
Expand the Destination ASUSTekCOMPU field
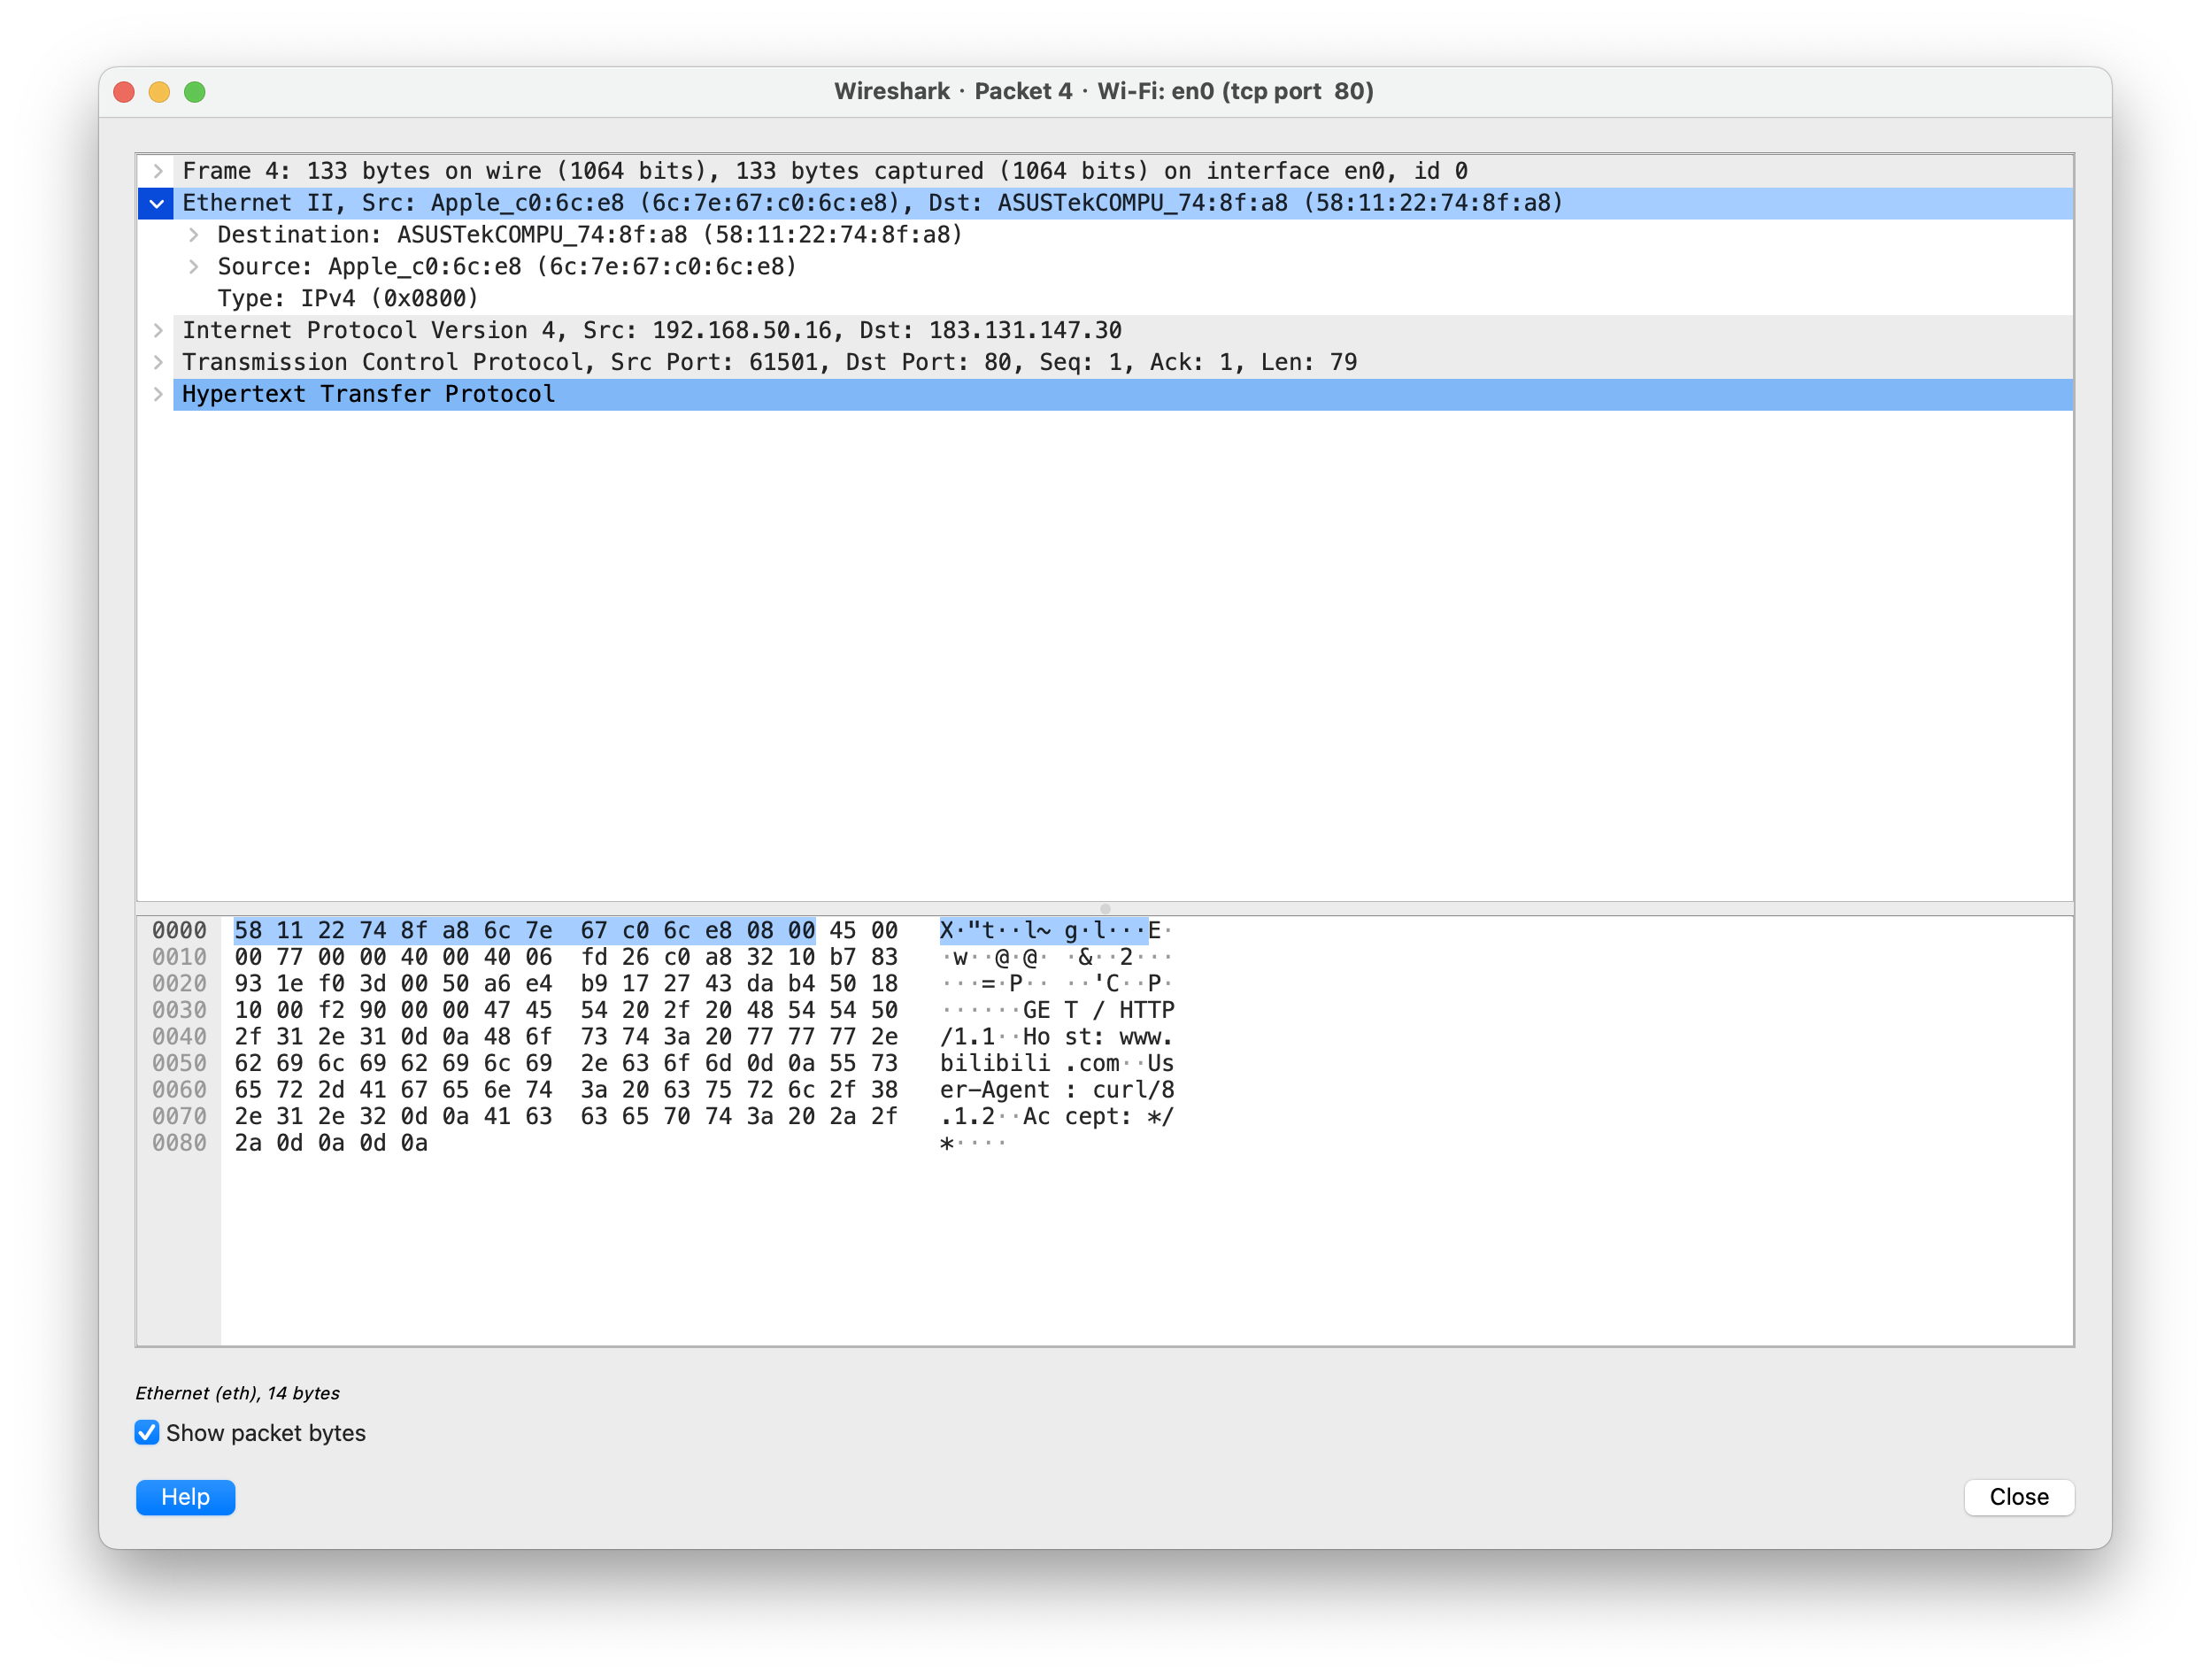193,235
